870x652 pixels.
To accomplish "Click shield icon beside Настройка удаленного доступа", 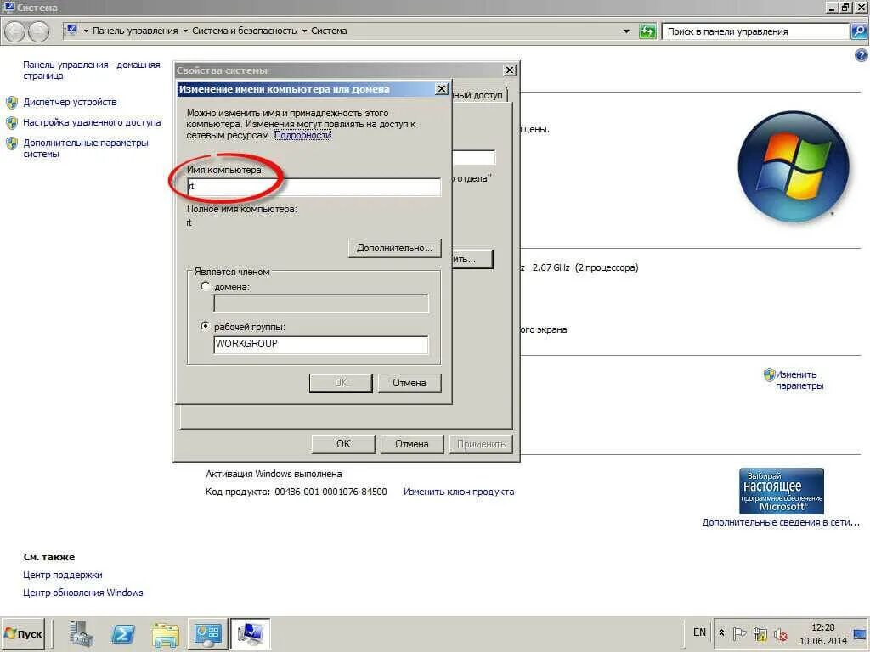I will point(12,123).
